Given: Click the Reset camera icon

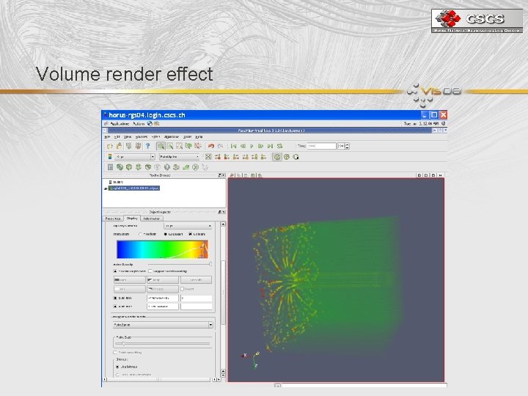Looking at the screenshot, I should 208,157.
